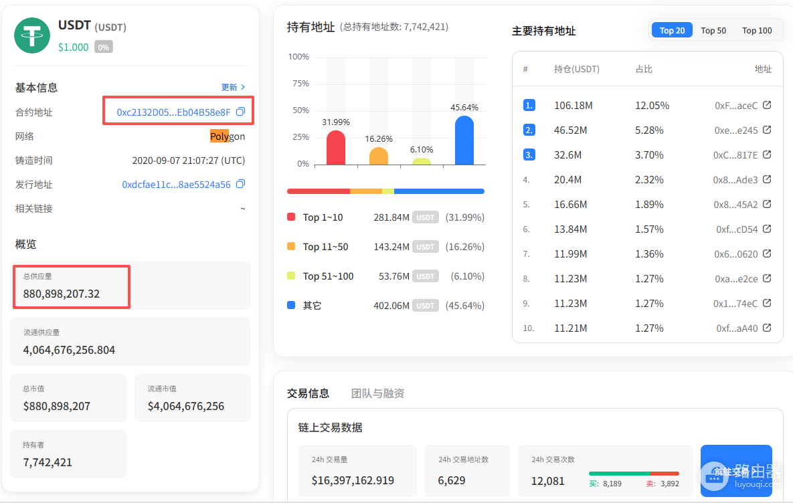793x503 pixels.
Task: Open the 团队与融资 tab
Action: click(x=378, y=393)
